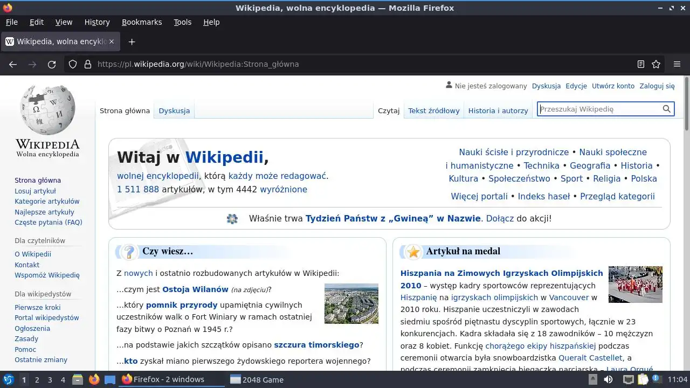
Task: Open a new tab with plus button
Action: (x=132, y=41)
